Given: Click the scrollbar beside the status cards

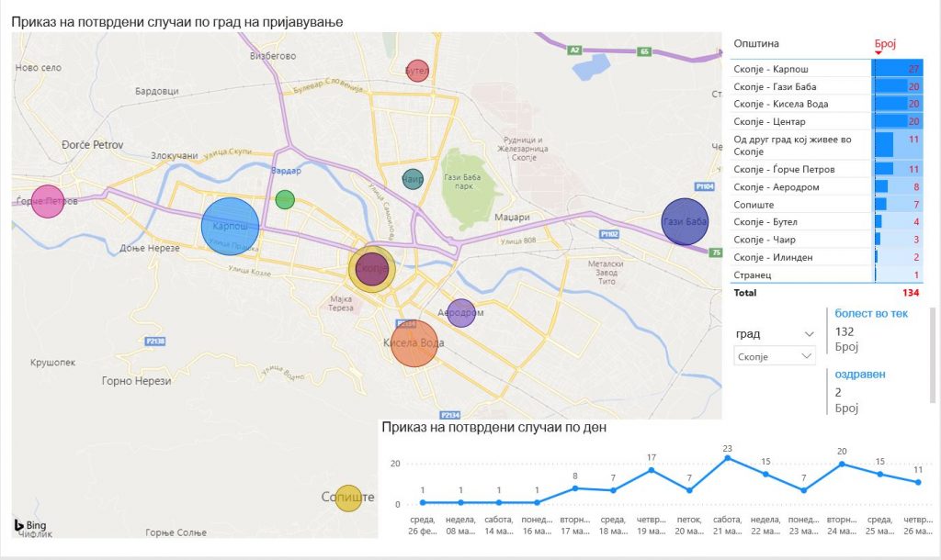Looking at the screenshot, I should (934, 353).
